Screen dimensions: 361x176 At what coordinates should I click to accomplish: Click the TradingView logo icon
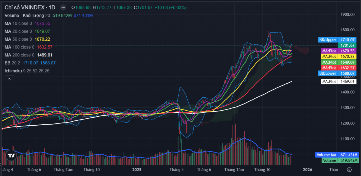coord(11,156)
